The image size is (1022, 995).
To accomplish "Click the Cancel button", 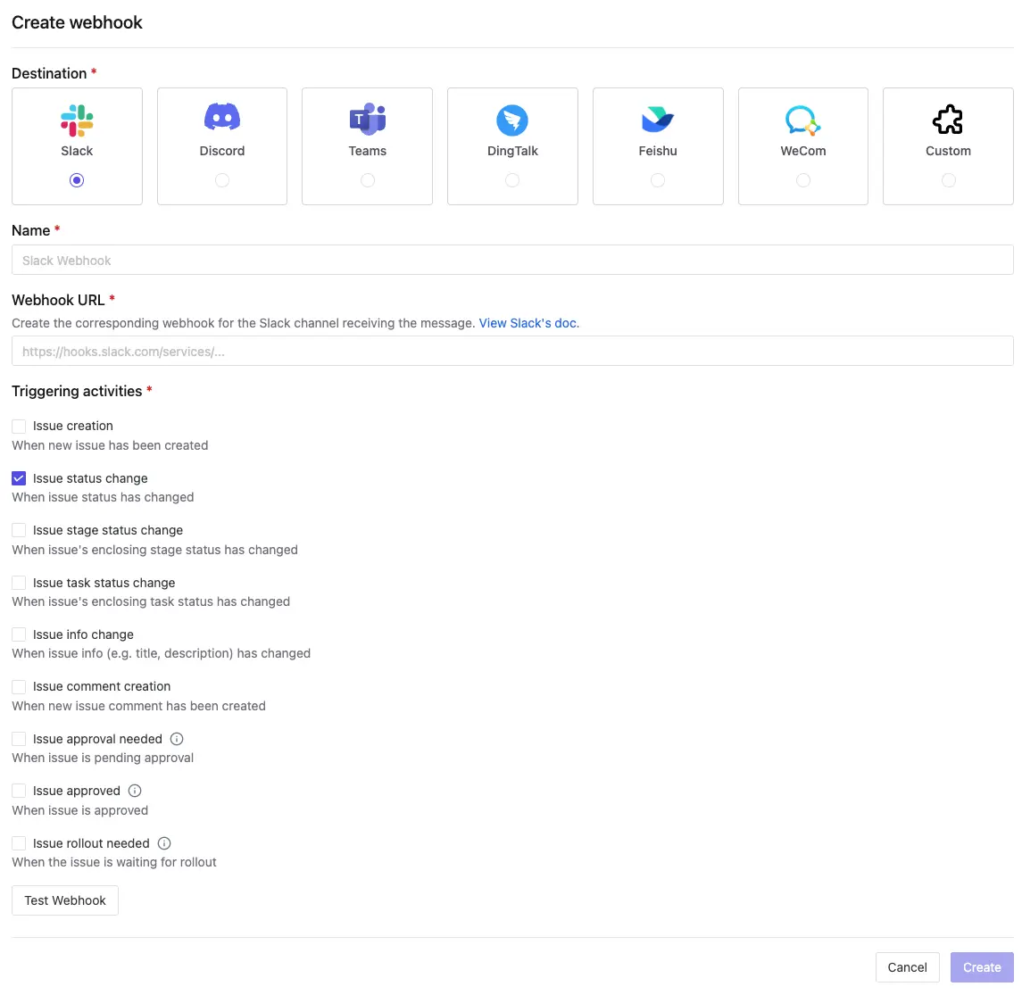I will point(907,967).
